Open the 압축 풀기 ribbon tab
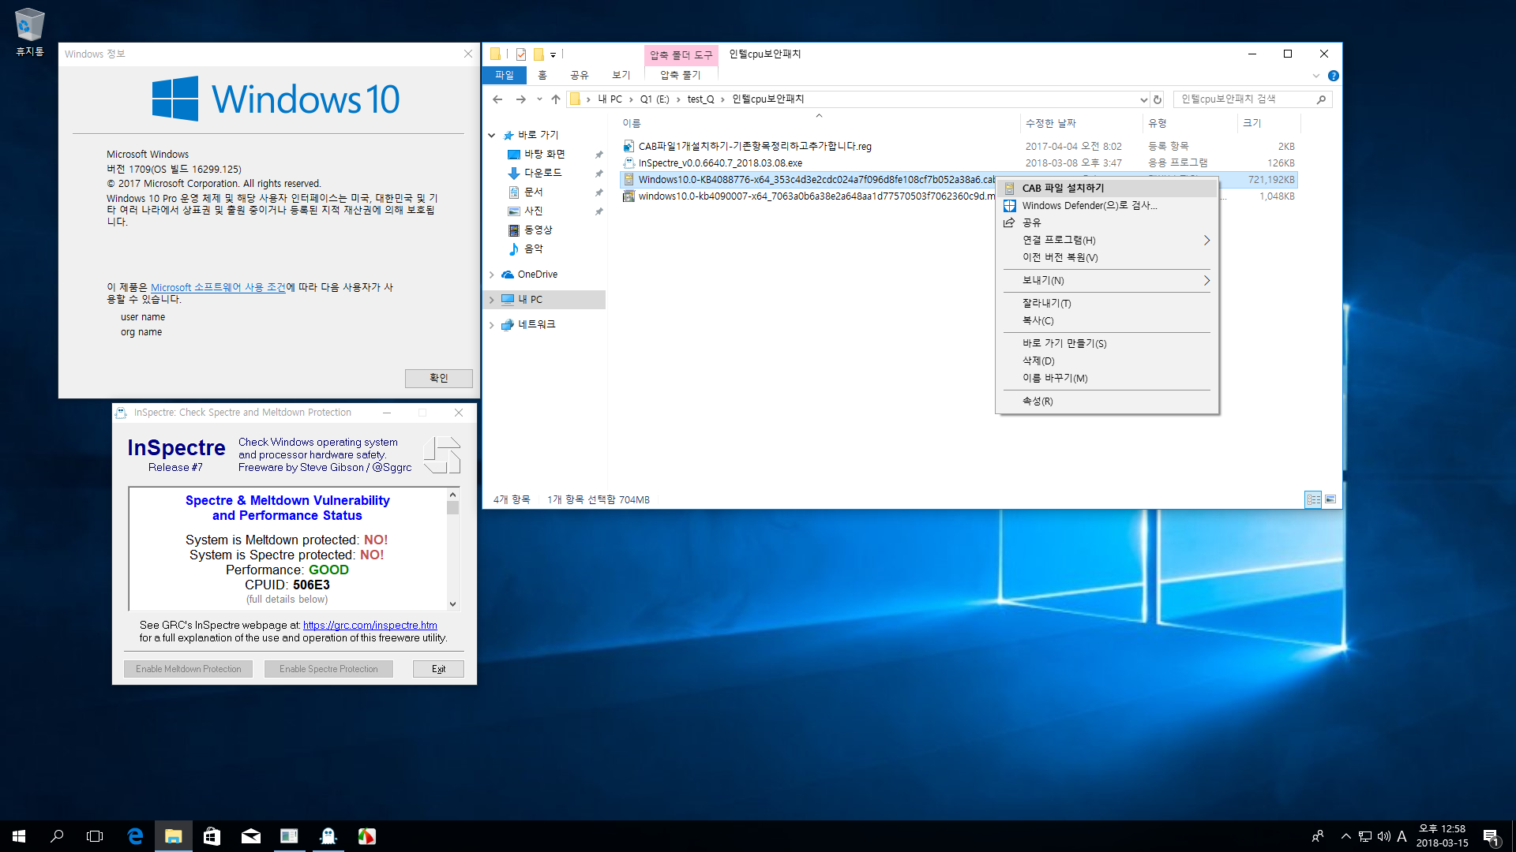This screenshot has height=852, width=1516. coord(681,75)
